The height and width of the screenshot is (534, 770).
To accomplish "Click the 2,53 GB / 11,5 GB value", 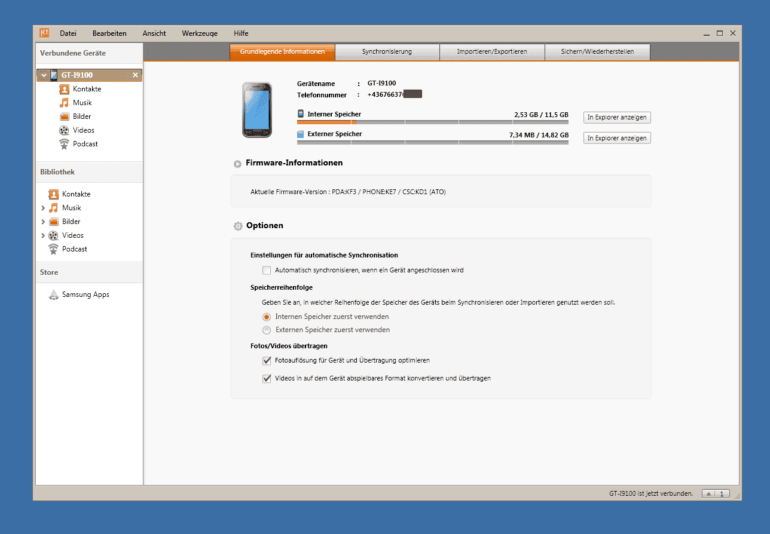I will pyautogui.click(x=541, y=114).
